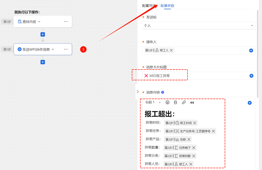Insert an emoji in the message editor
Viewport: 262px width, 170px height.
coord(167,102)
